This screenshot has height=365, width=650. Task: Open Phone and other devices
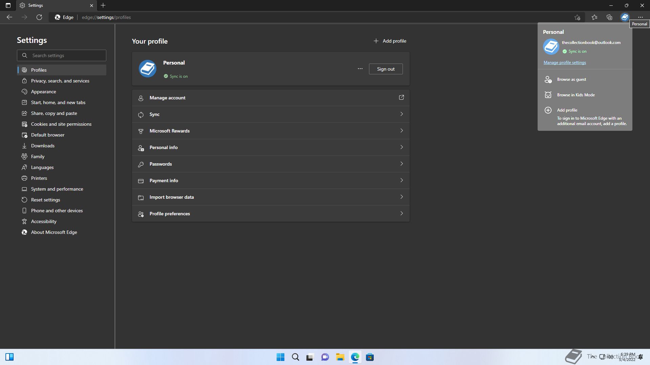coord(62,211)
